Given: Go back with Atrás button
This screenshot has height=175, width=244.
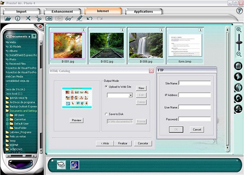Looking at the screenshot, I should pyautogui.click(x=105, y=143).
